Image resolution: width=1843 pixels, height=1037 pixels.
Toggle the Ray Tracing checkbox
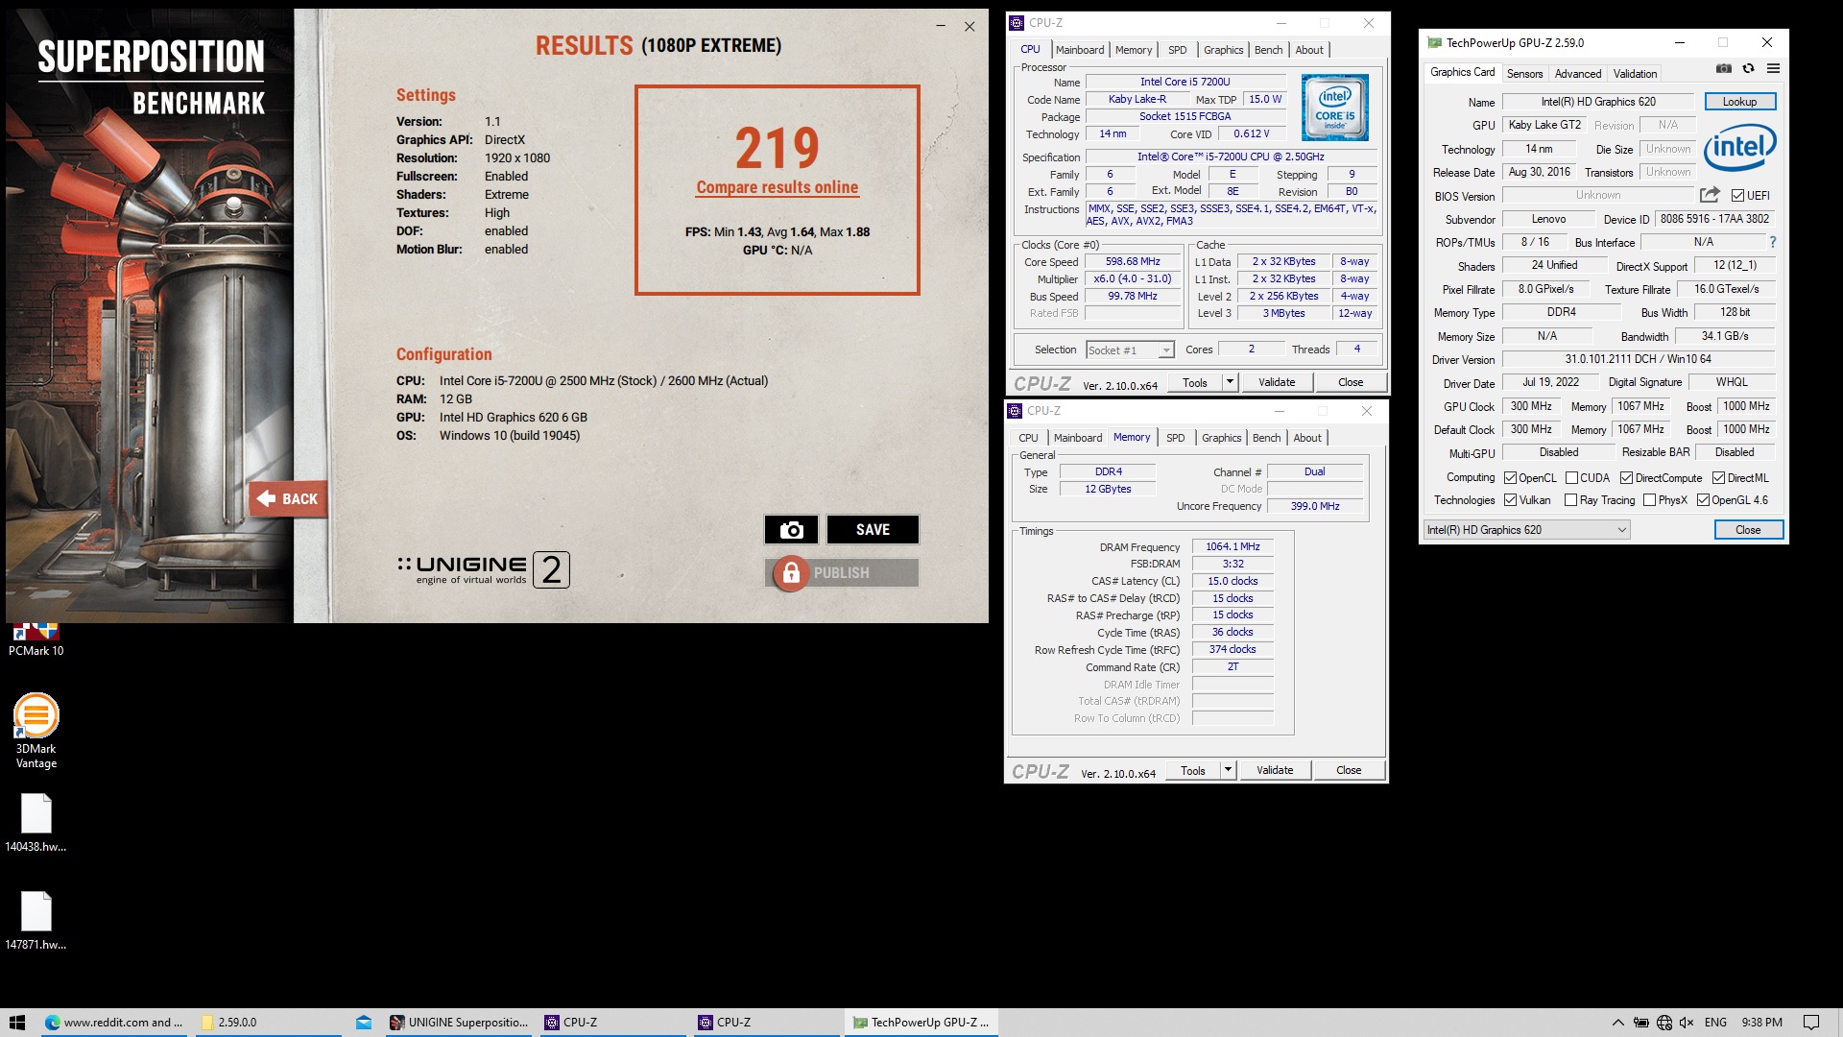(x=1570, y=500)
